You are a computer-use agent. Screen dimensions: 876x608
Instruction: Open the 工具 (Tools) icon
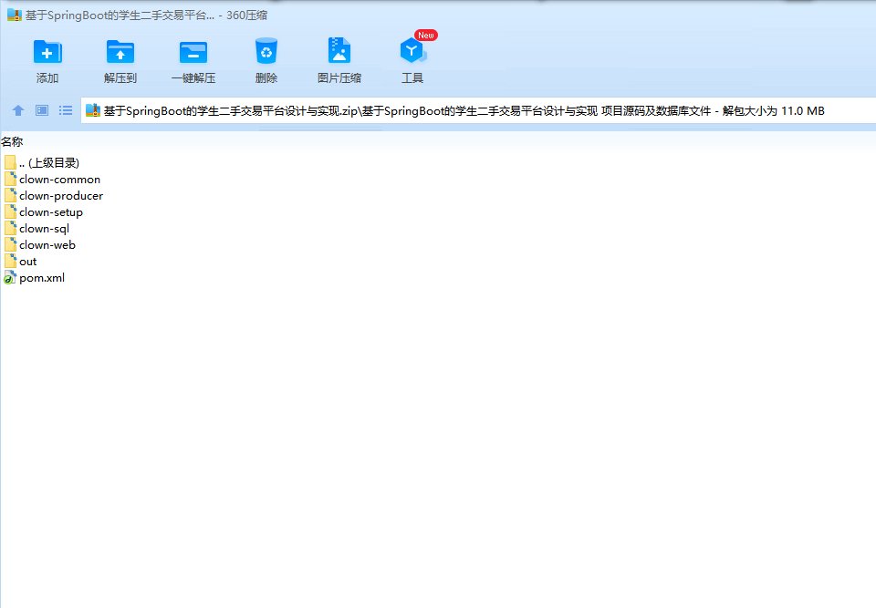(412, 51)
